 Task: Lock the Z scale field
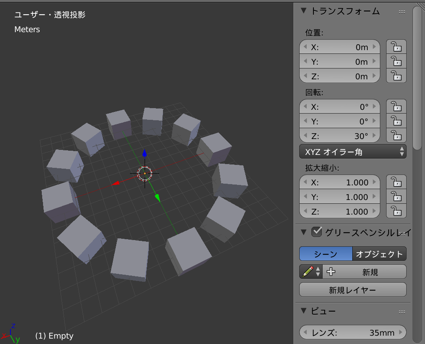(x=396, y=211)
